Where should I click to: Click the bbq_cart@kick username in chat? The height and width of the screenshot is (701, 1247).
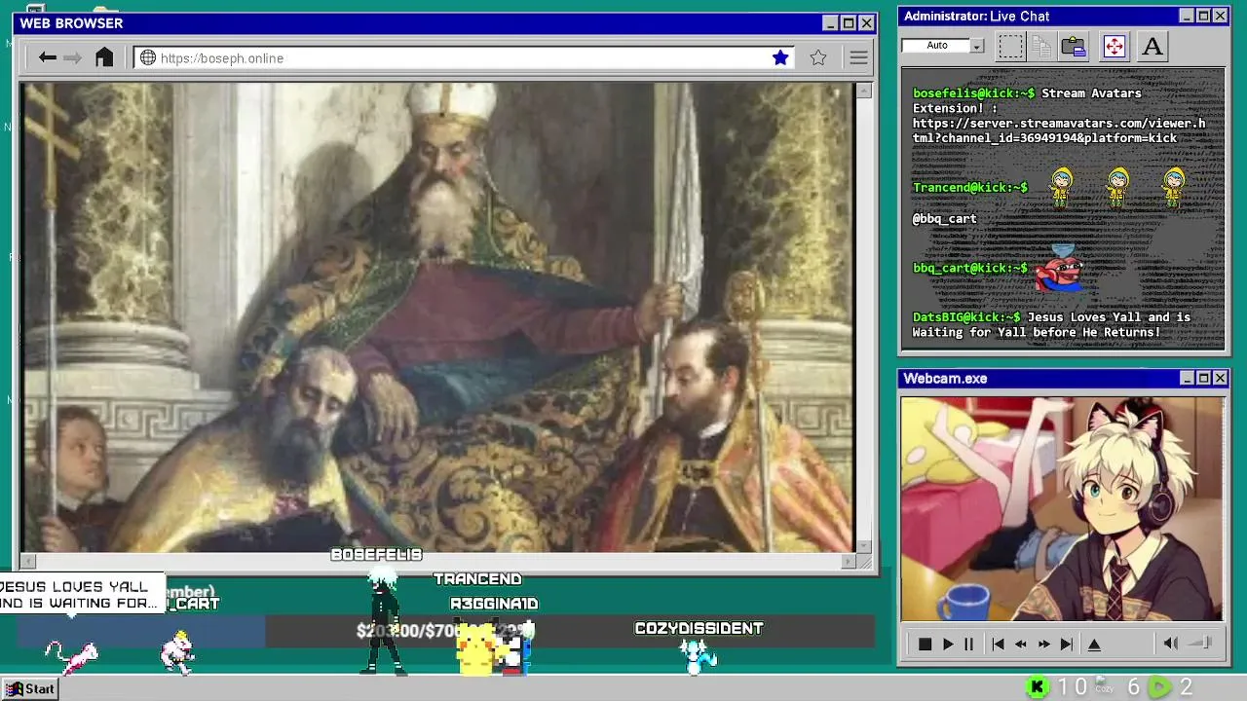point(969,268)
